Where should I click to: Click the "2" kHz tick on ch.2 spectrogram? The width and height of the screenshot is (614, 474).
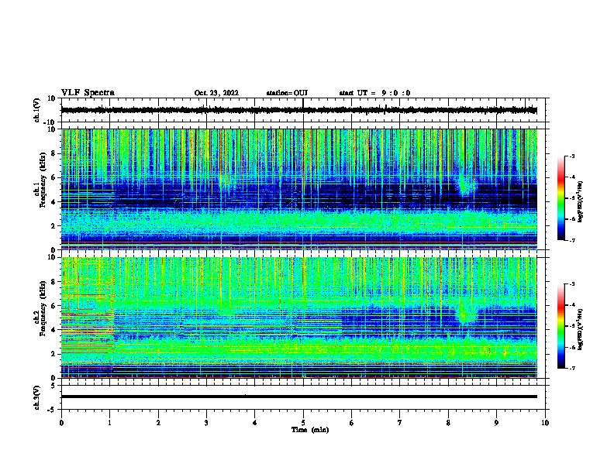pyautogui.click(x=53, y=354)
